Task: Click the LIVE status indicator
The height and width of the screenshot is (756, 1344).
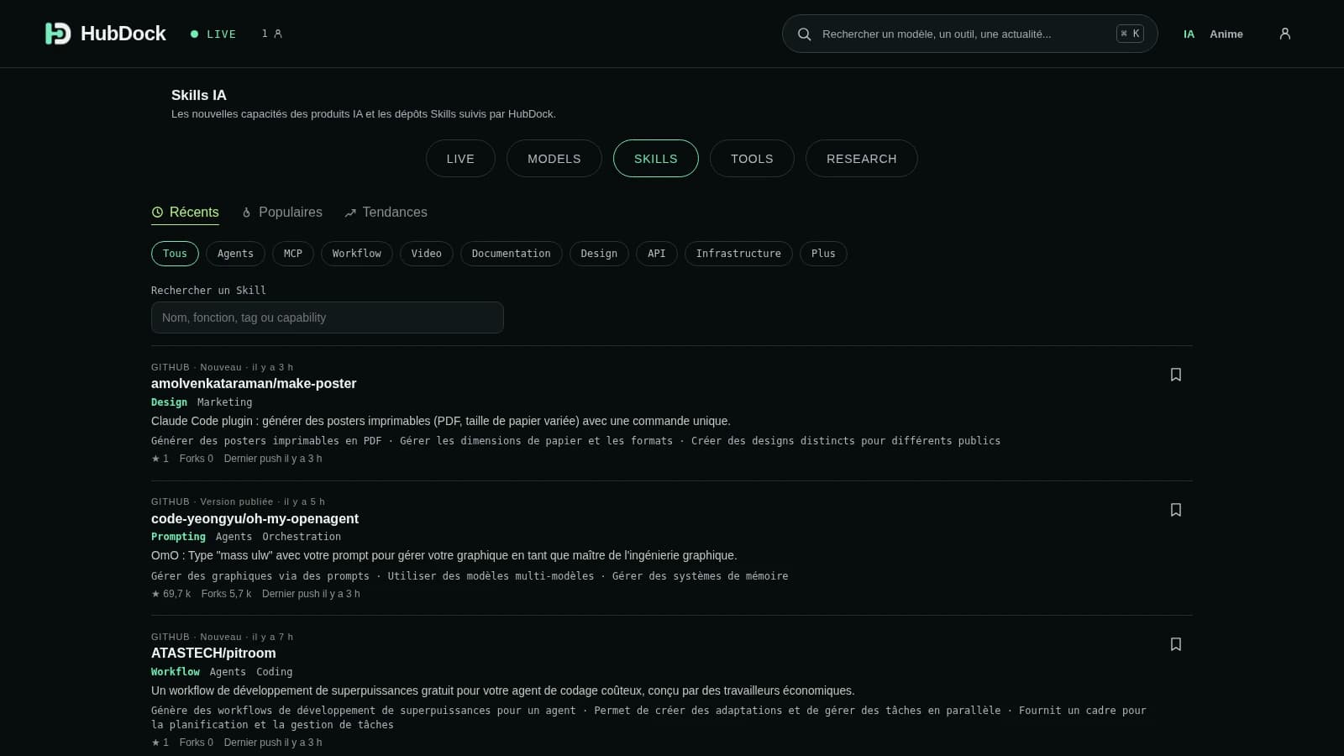Action: pos(213,34)
